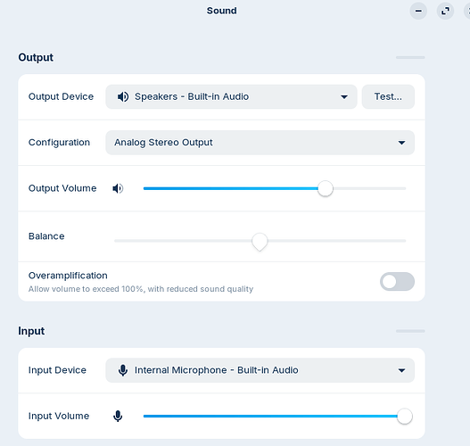
Task: Click the Input Device label
Action: click(57, 370)
